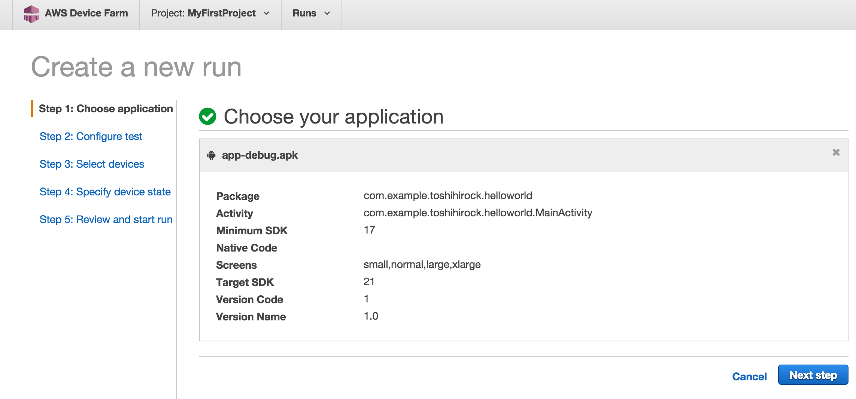
Task: Go to Step 2: Configure test
Action: pos(91,136)
